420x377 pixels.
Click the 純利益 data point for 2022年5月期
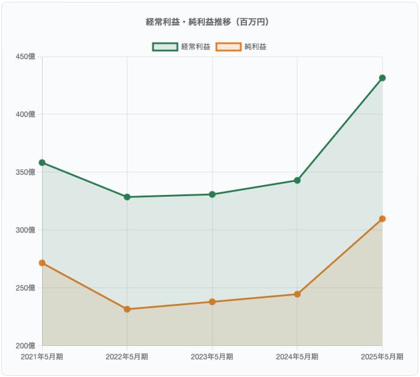(x=127, y=309)
